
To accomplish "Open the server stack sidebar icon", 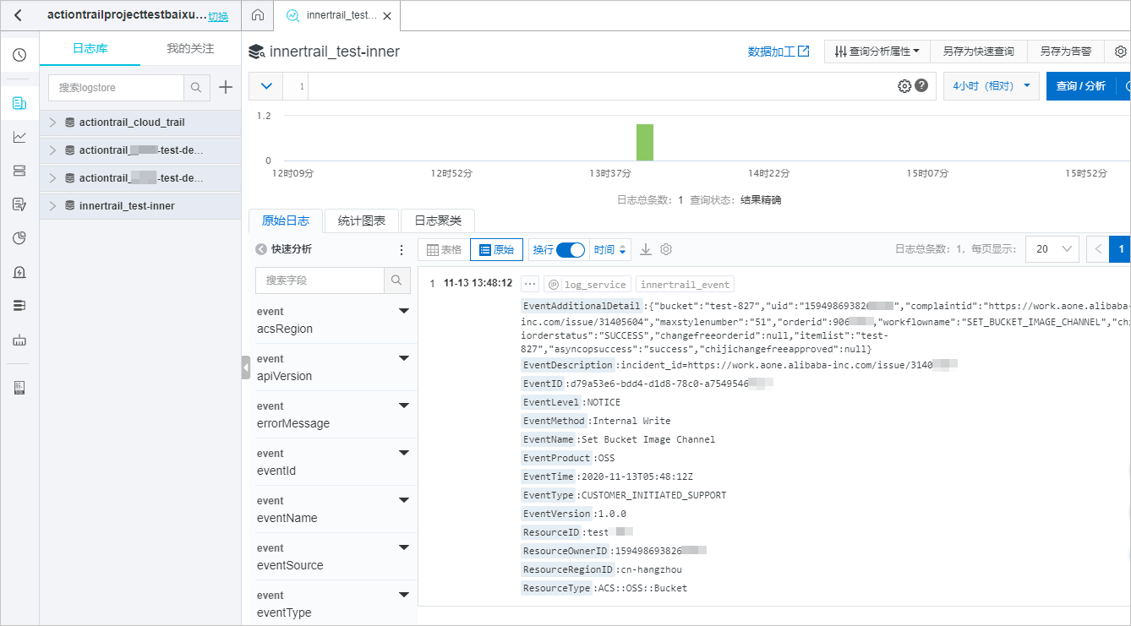I will tap(19, 171).
